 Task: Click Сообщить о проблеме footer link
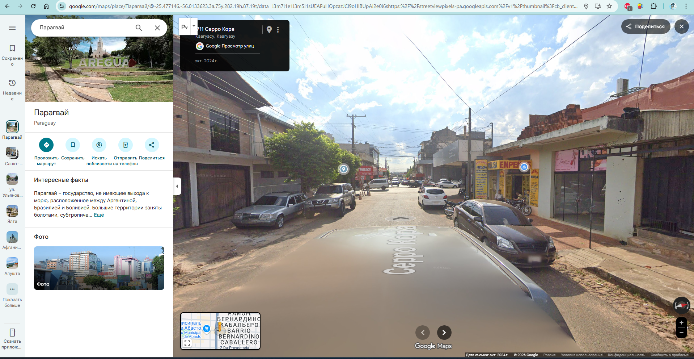(669, 355)
